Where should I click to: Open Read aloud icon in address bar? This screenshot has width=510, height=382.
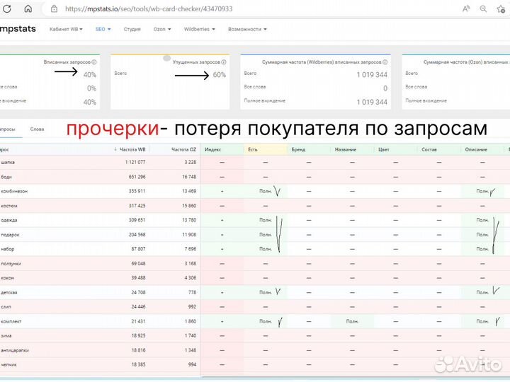point(466,8)
